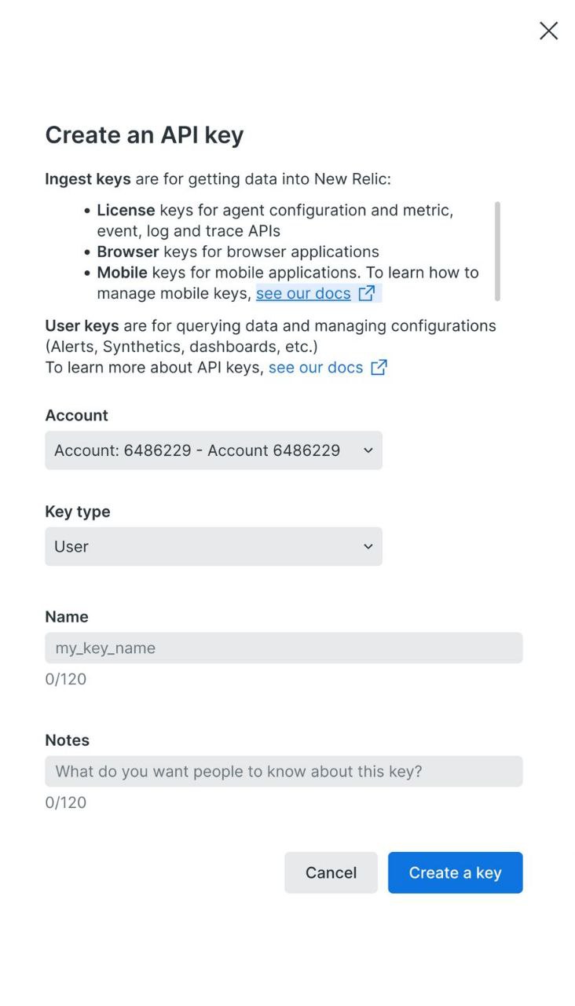The height and width of the screenshot is (1006, 575).
Task: Click the Name input showing my_key_name placeholder
Action: coord(284,648)
